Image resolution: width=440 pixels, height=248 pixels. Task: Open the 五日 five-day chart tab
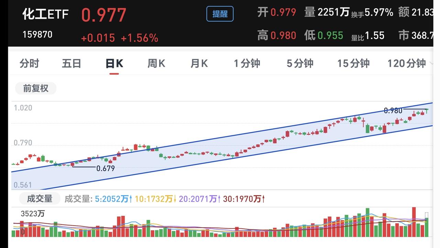[71, 63]
